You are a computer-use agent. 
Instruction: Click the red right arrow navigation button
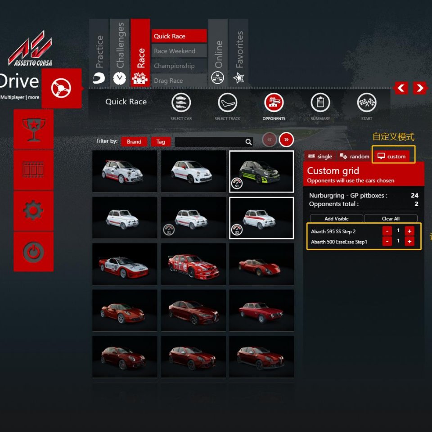tap(419, 88)
